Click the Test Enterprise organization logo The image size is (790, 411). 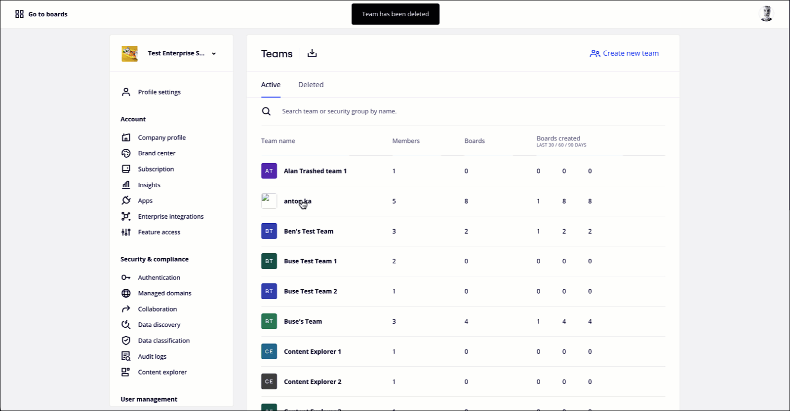coord(130,53)
